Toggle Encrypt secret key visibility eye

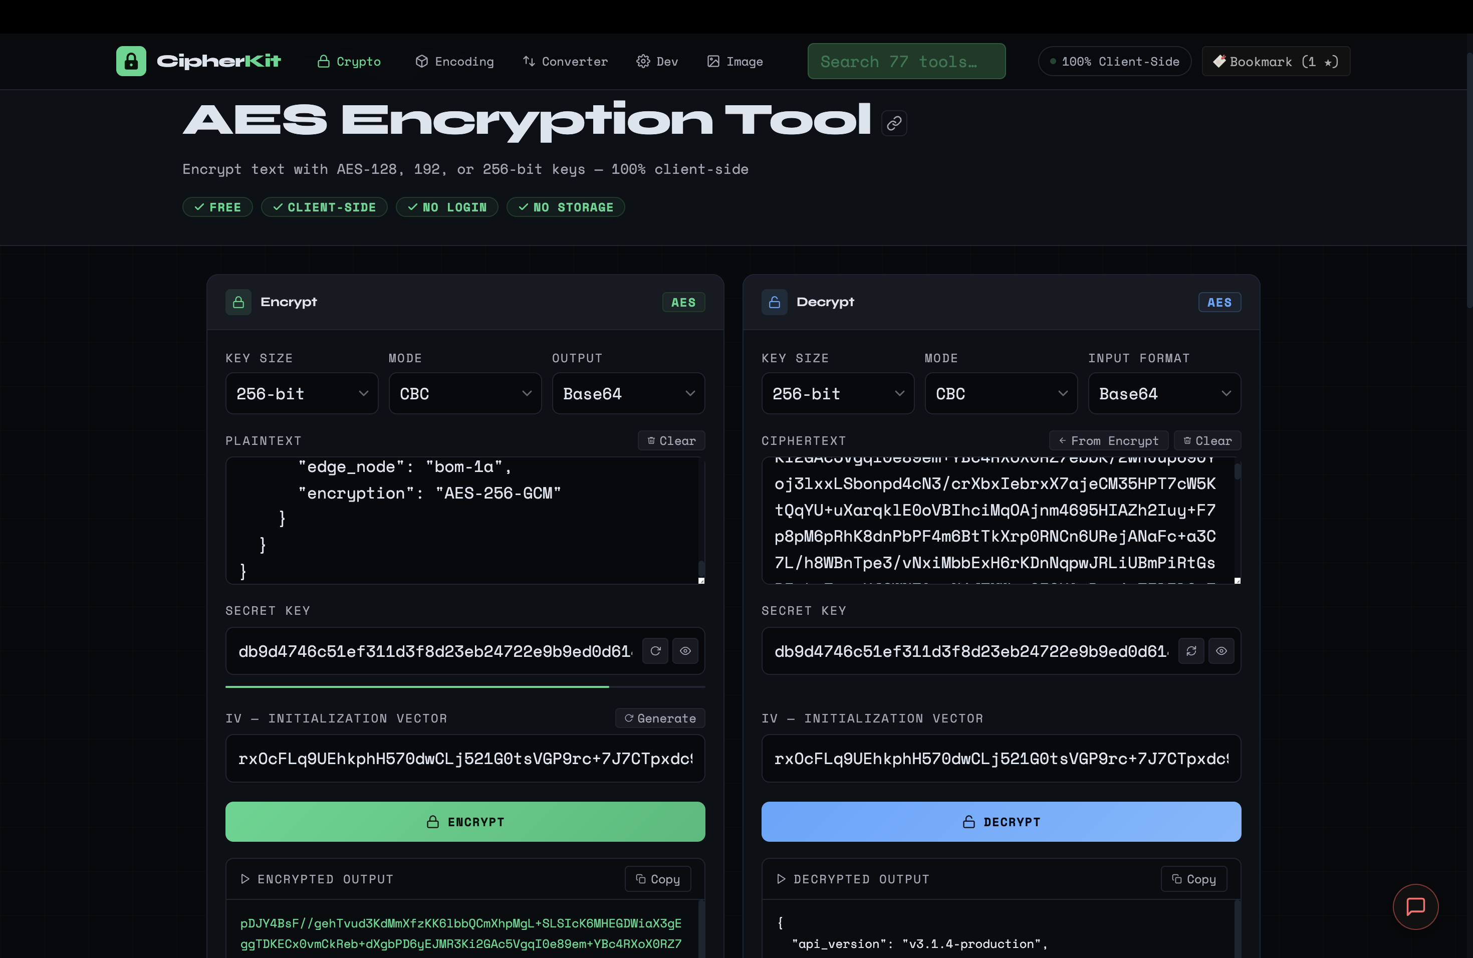[685, 650]
